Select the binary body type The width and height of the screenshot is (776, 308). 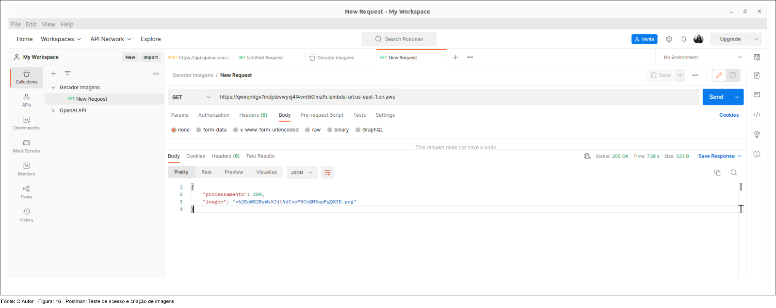[338, 130]
